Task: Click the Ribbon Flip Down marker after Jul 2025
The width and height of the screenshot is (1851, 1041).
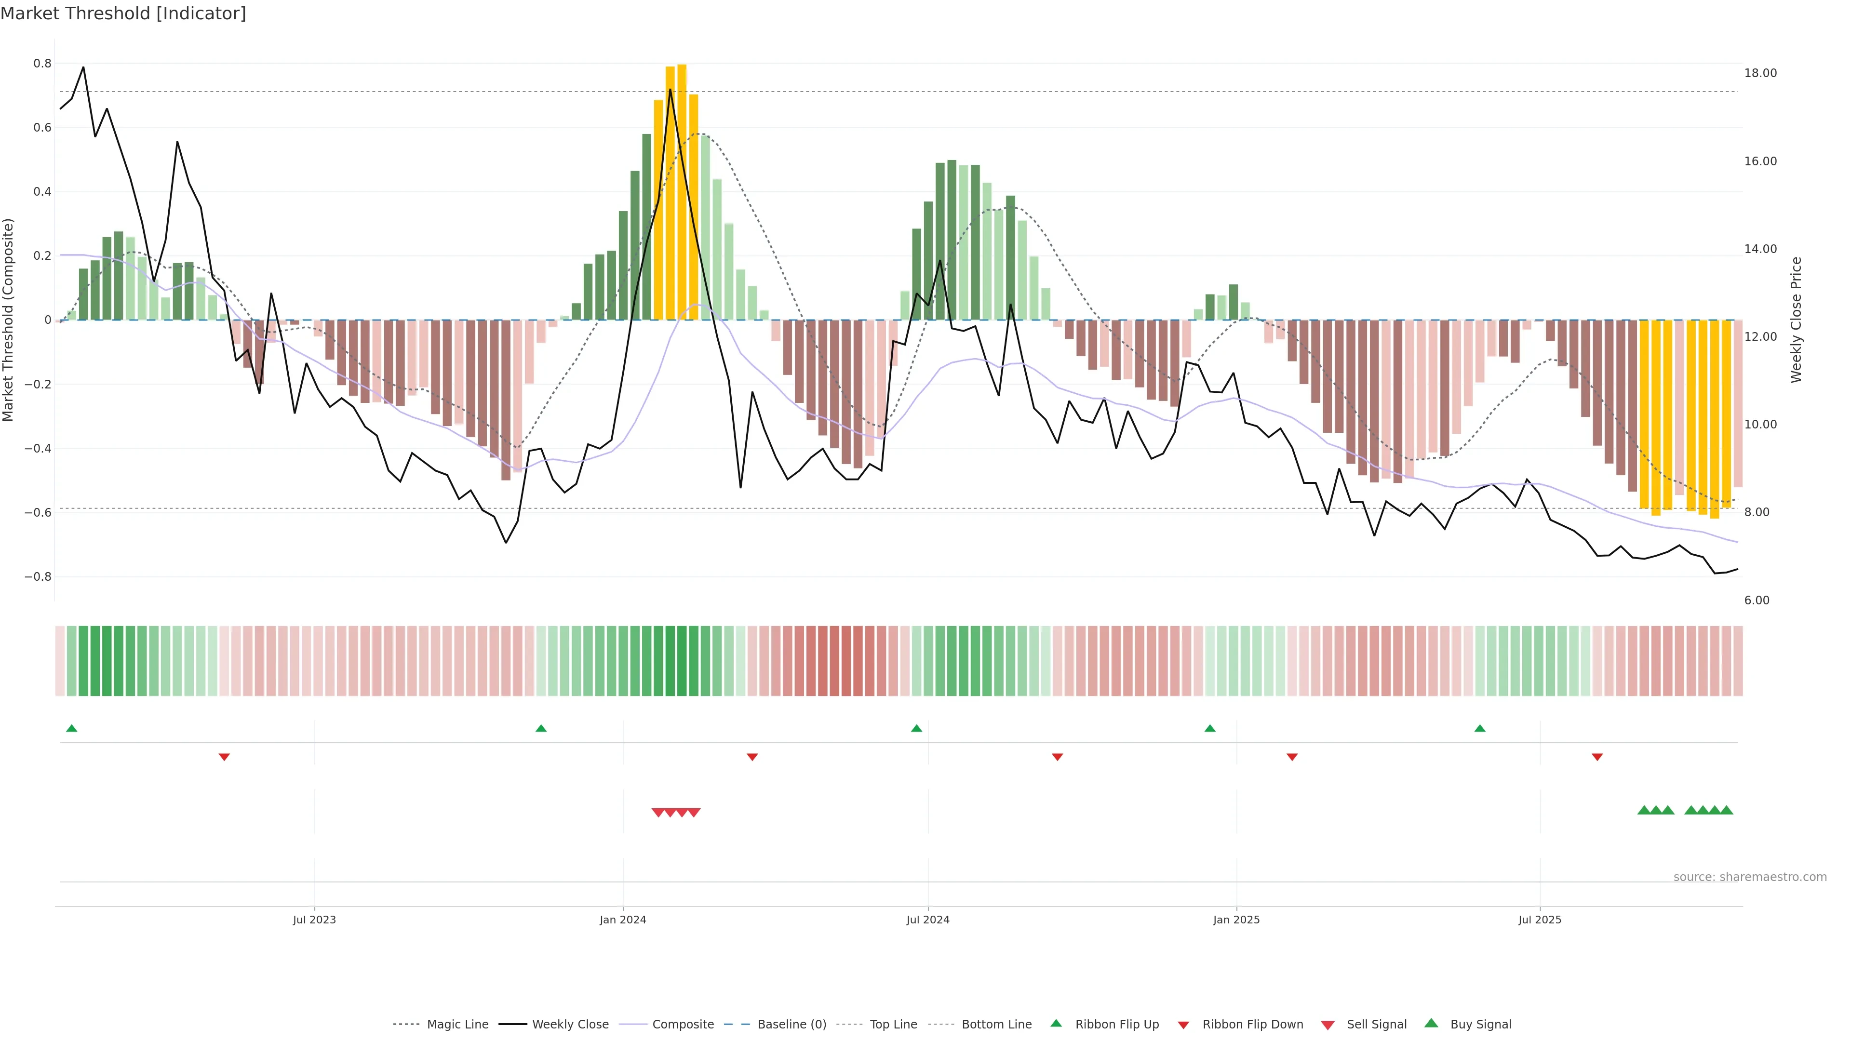Action: 1597,757
